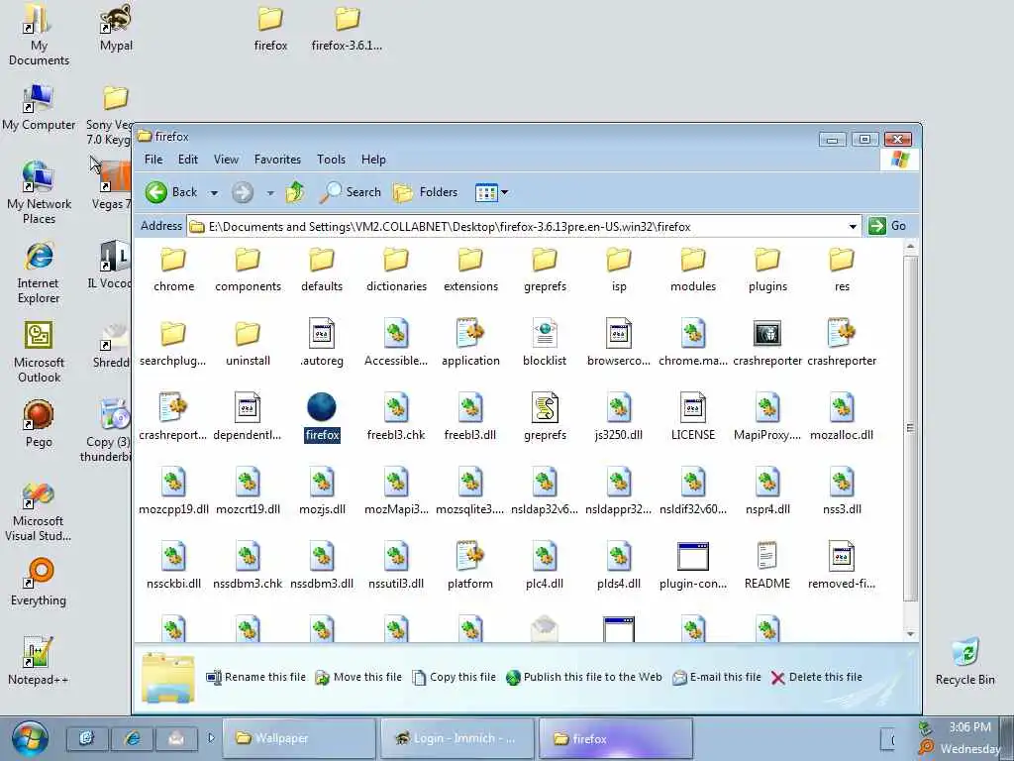Image resolution: width=1014 pixels, height=761 pixels.
Task: Select the removed-fi... file
Action: click(x=842, y=566)
